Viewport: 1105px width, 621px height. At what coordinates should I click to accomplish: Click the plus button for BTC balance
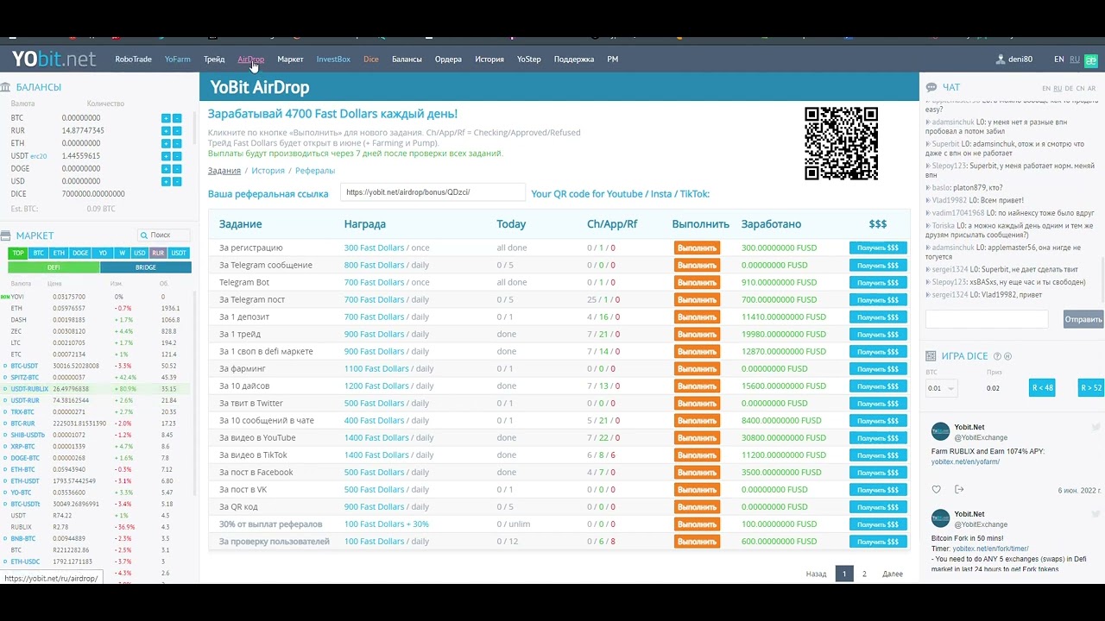[166, 118]
